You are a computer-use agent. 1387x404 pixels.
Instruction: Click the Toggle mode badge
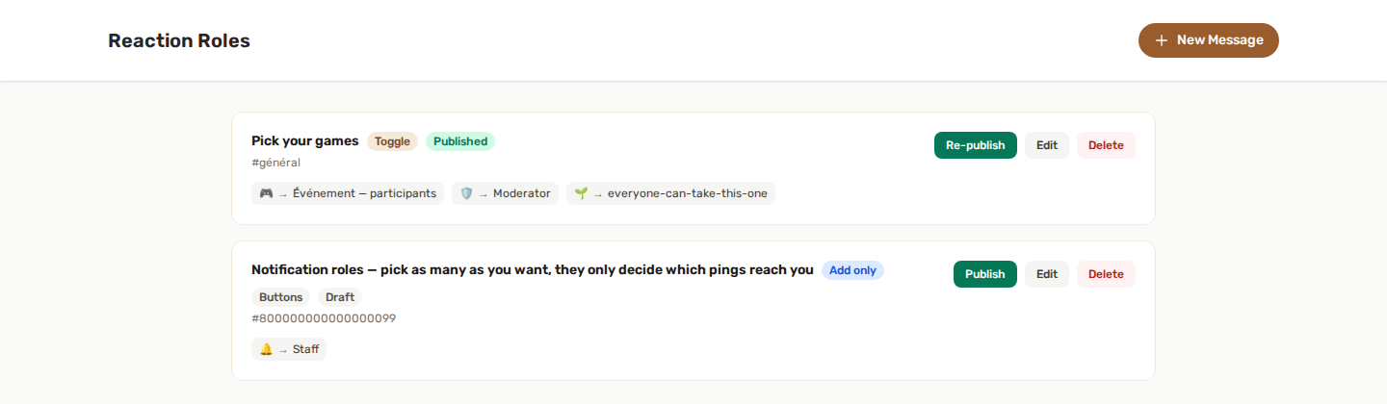coord(392,141)
